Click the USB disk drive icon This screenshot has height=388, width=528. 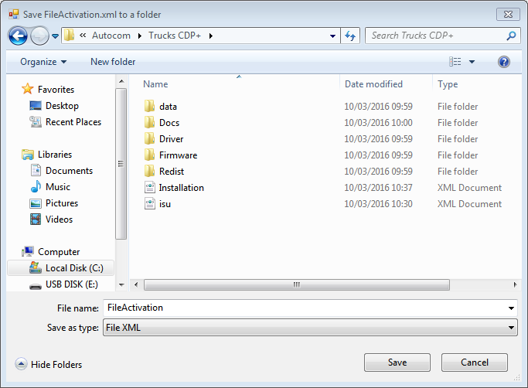[x=36, y=286]
